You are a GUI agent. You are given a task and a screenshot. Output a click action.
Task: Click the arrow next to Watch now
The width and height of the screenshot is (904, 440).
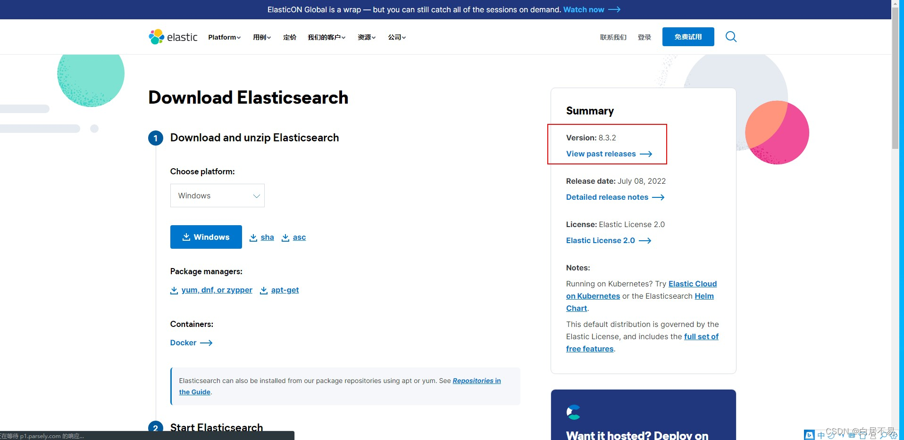[x=614, y=9]
